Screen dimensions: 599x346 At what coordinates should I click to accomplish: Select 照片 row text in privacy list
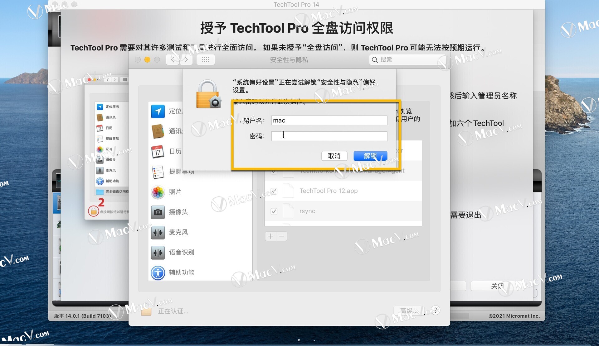175,192
